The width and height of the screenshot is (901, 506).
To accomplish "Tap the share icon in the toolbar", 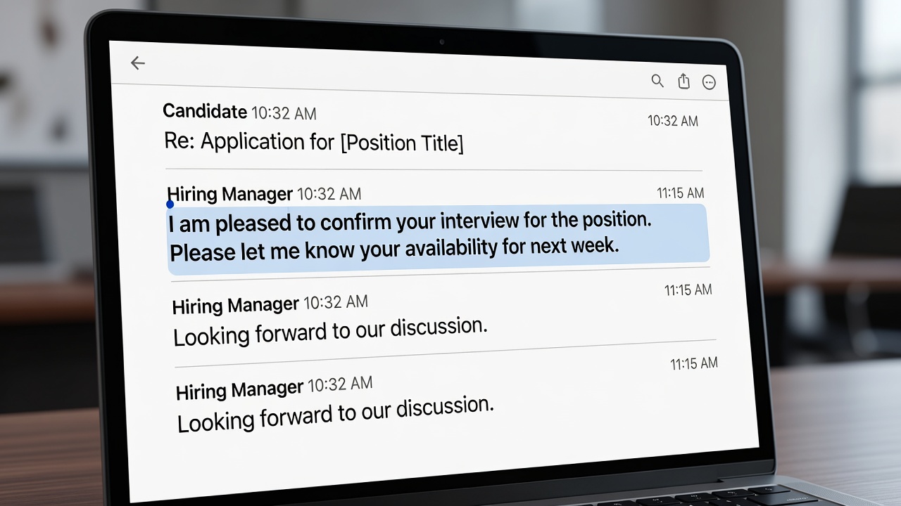I will [x=683, y=82].
